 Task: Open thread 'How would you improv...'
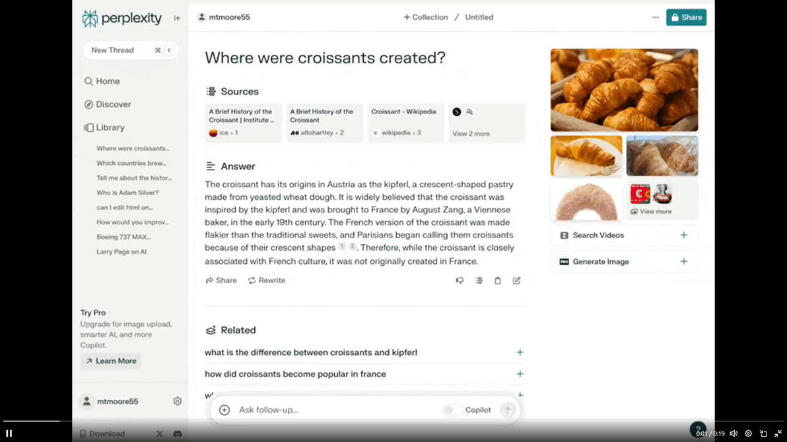(x=133, y=222)
